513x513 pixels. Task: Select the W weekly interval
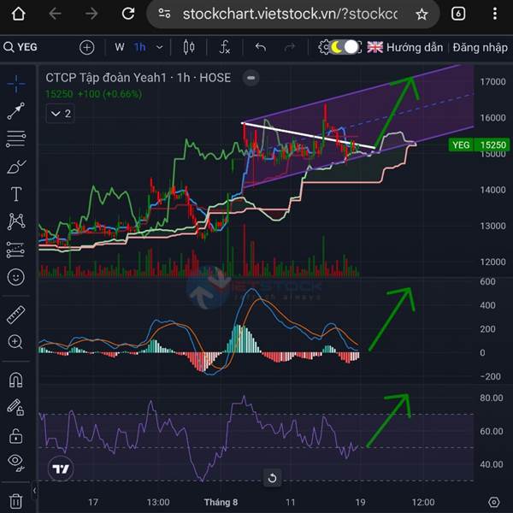[x=120, y=47]
